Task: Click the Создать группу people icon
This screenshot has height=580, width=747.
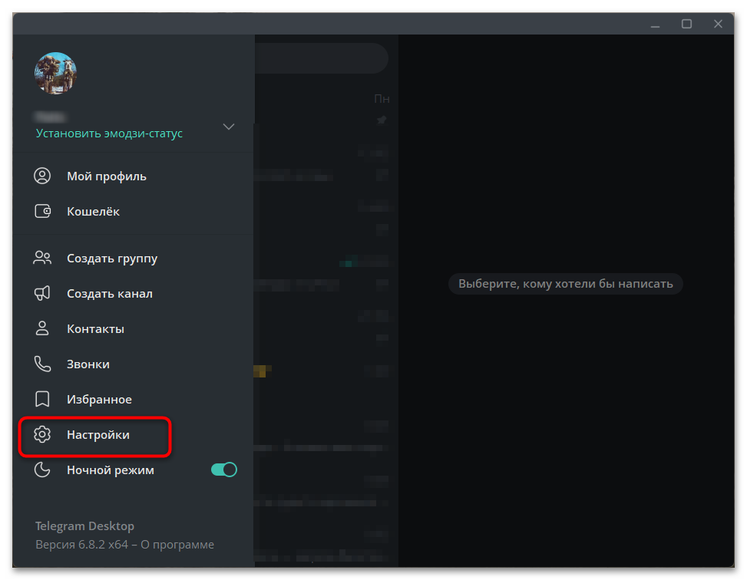Action: coord(42,258)
